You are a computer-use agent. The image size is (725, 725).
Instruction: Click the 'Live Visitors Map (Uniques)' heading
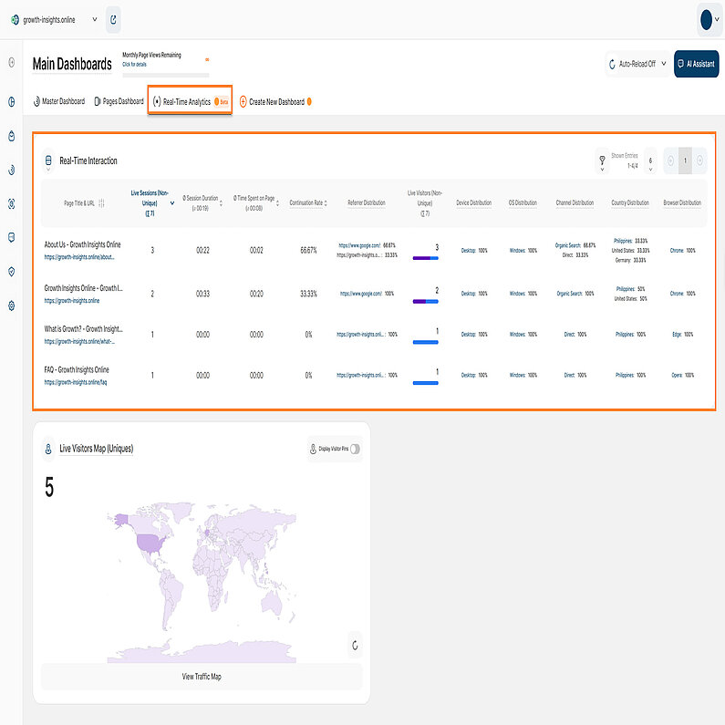click(96, 449)
